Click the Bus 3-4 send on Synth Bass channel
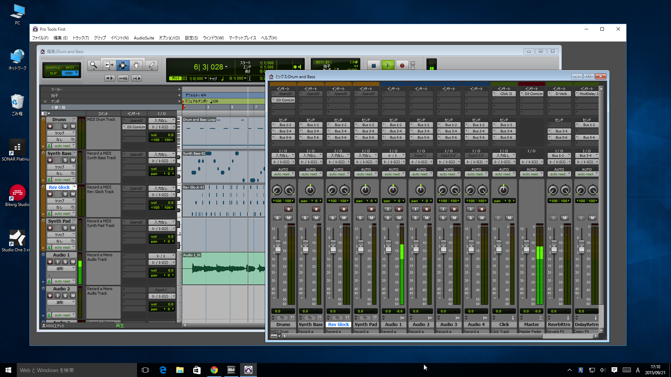 point(311,131)
